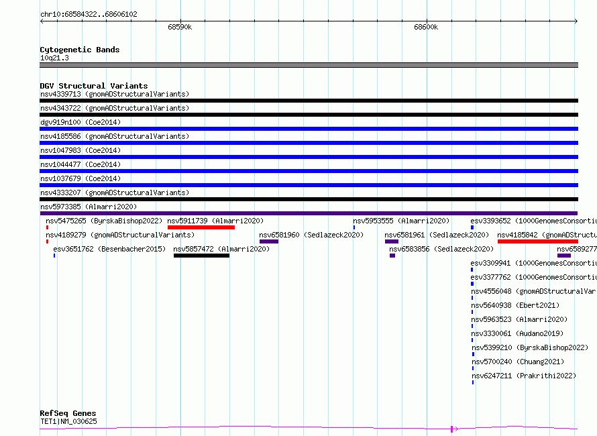Screen dimensions: 597x436
Task: Click the nsv5973385 (Almarri2020) label
Action: click(89, 207)
